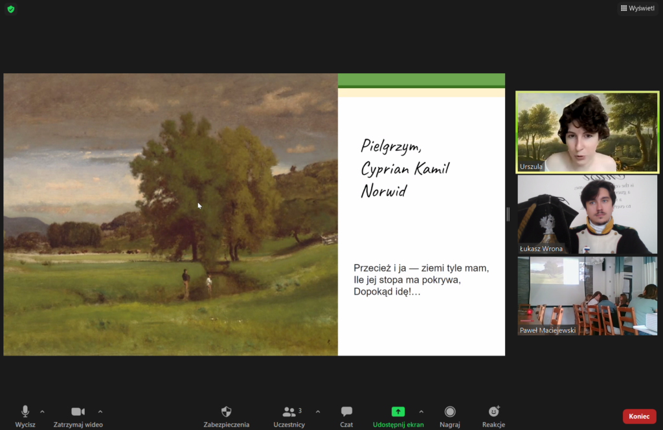The height and width of the screenshot is (430, 663).
Task: Expand share options arrow beside Udostępnij ekran
Action: coord(421,411)
